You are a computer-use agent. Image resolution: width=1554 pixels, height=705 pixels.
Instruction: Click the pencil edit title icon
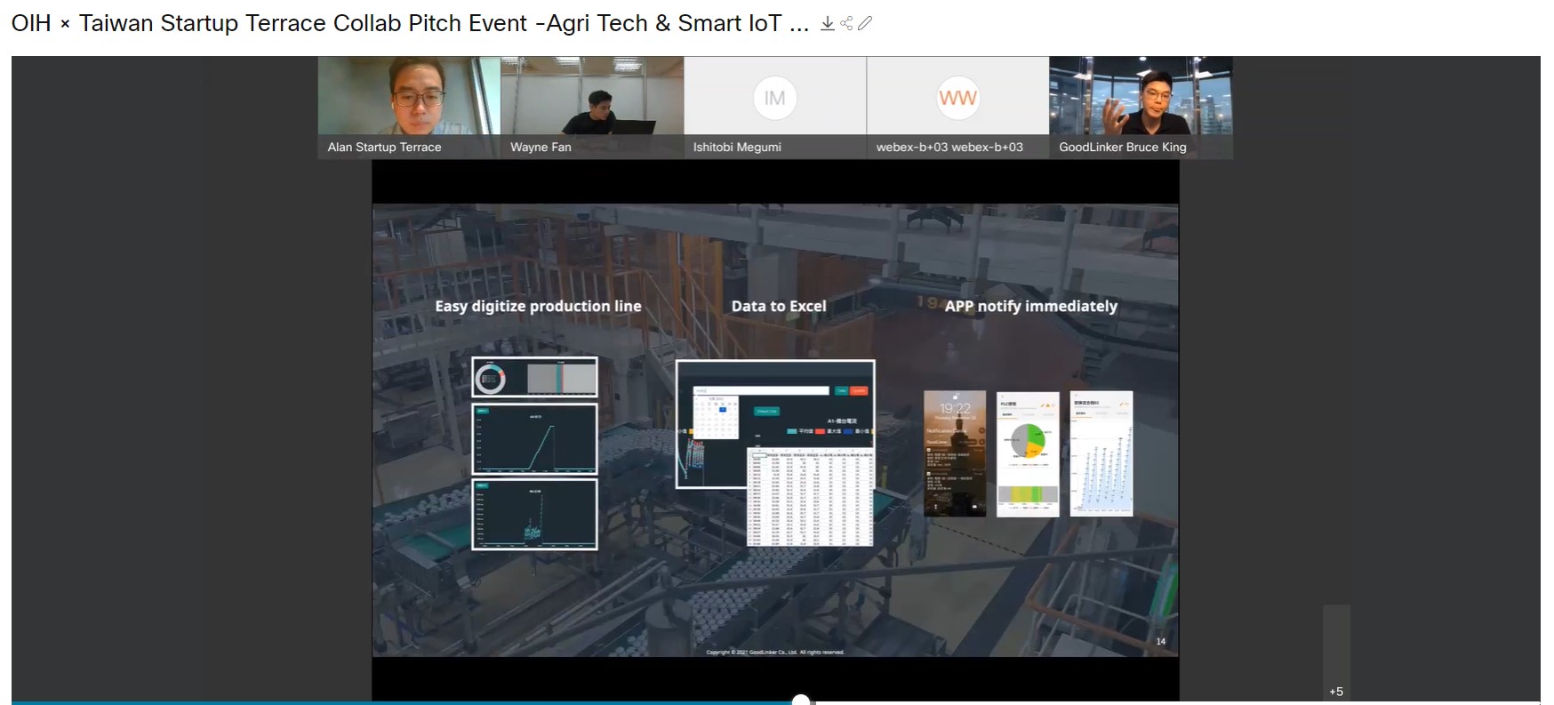coord(865,23)
